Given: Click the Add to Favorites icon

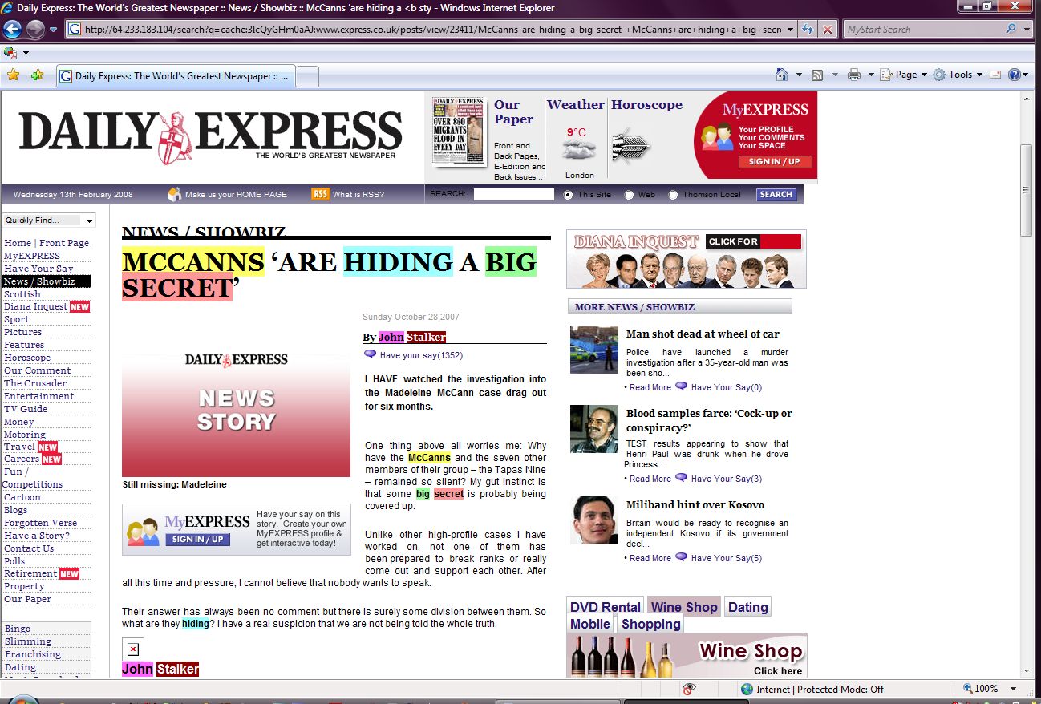Looking at the screenshot, I should point(37,75).
